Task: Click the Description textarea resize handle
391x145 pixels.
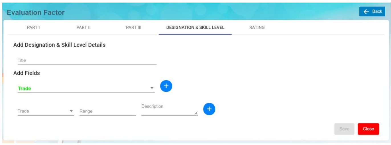Action: [196, 113]
